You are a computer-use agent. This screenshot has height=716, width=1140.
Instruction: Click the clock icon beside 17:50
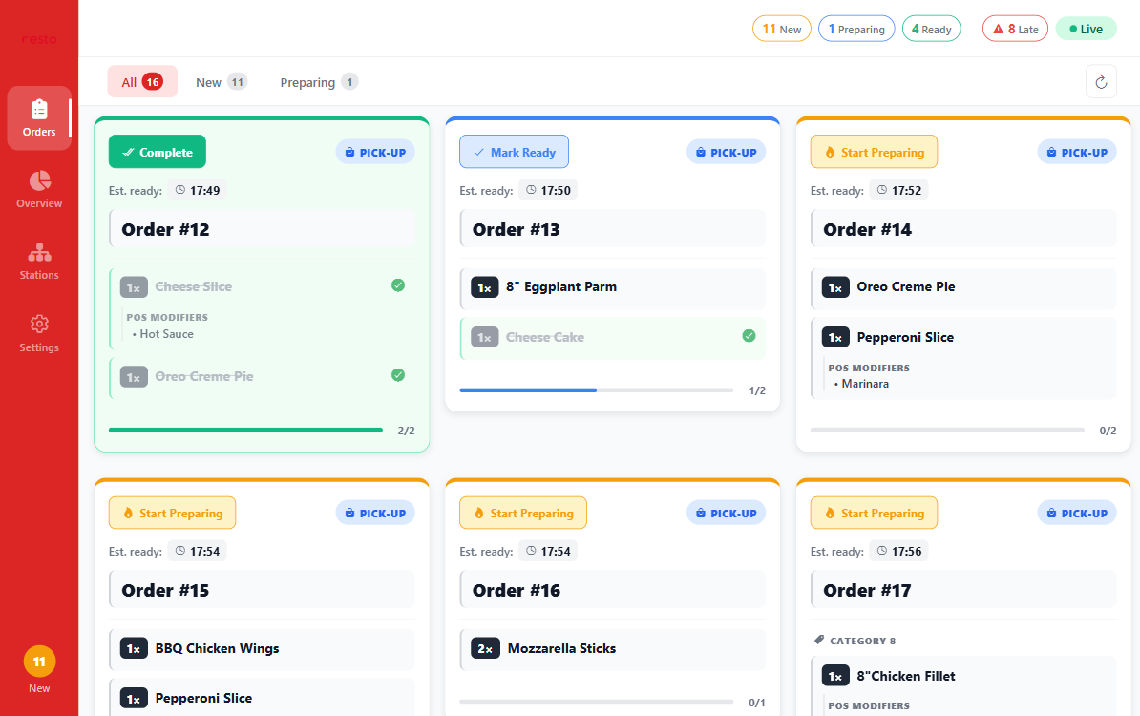[x=531, y=190]
